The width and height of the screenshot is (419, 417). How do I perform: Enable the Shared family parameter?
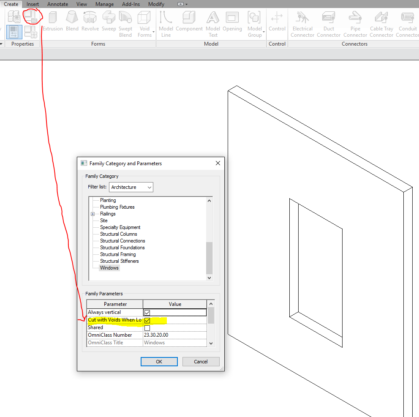point(147,327)
